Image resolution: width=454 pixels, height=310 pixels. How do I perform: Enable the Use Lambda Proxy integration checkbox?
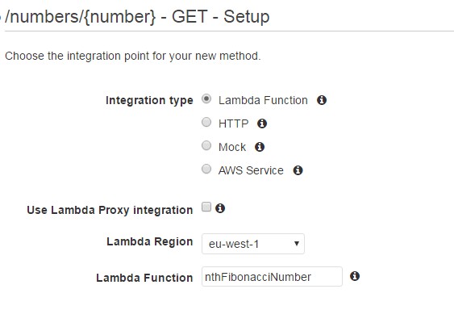click(x=206, y=207)
